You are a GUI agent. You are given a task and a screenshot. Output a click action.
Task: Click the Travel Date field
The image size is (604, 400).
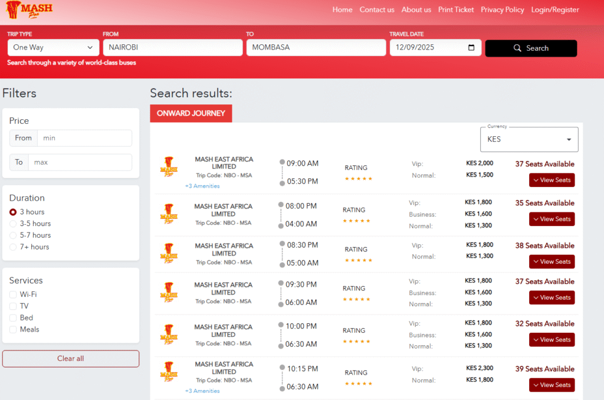click(435, 47)
